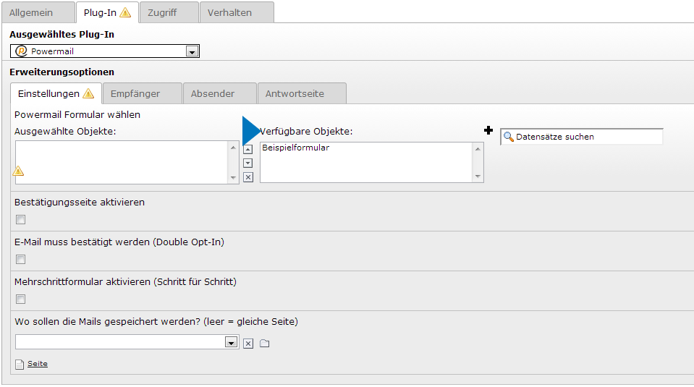The image size is (694, 387).
Task: Enable Mehrschrittformular aktivieren checkbox
Action: tap(21, 299)
